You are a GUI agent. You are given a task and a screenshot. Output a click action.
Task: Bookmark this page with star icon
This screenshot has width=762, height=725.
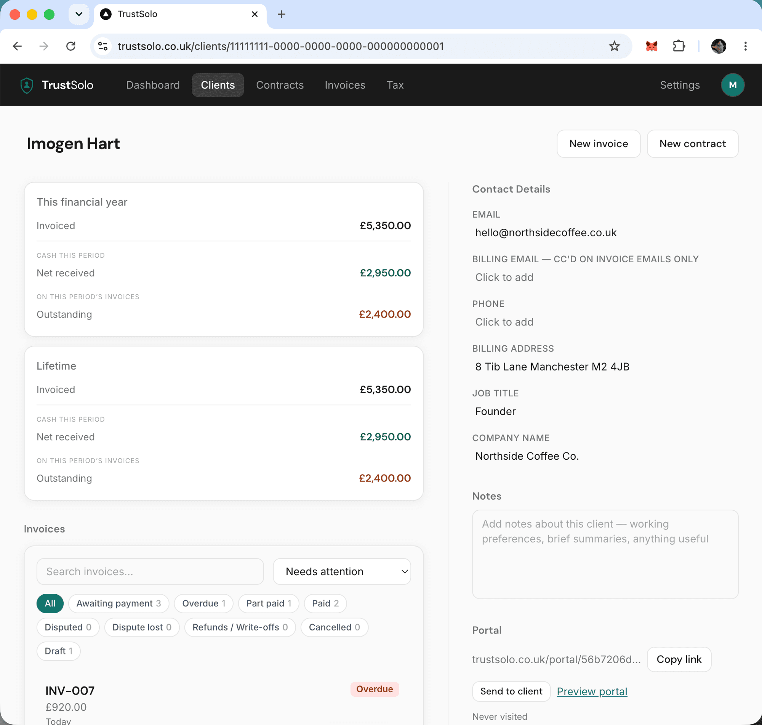pyautogui.click(x=614, y=47)
